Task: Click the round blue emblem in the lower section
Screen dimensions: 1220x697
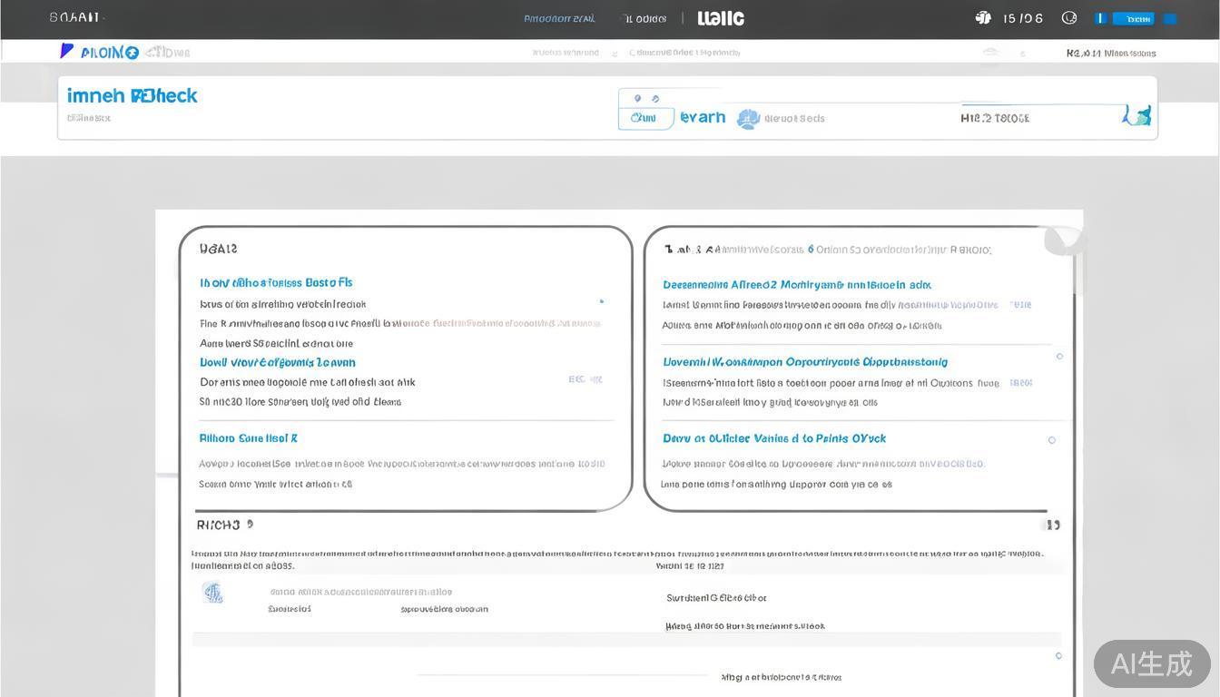Action: coord(212,593)
